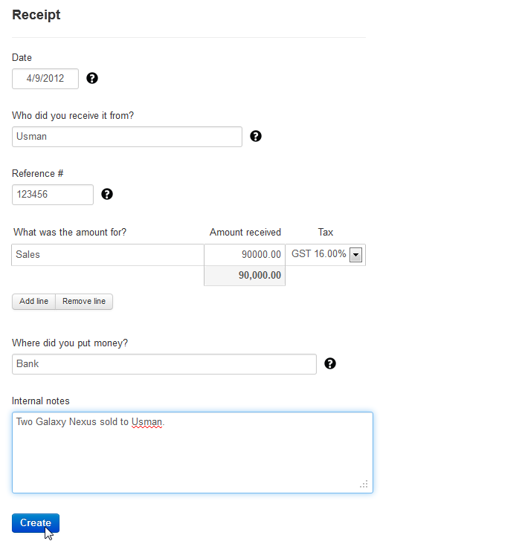Click the Sales account field
Viewport: 528px width, 541px height.
(x=108, y=255)
